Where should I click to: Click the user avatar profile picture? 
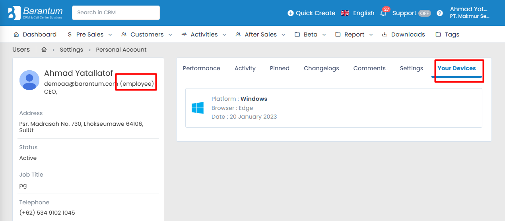pyautogui.click(x=29, y=80)
